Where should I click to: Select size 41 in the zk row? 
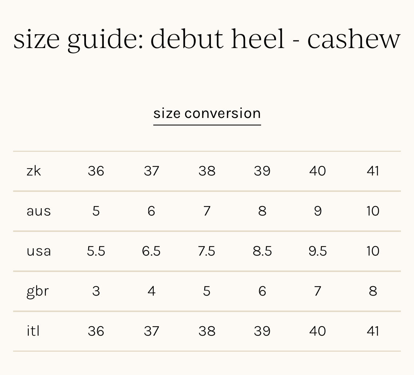pos(373,171)
